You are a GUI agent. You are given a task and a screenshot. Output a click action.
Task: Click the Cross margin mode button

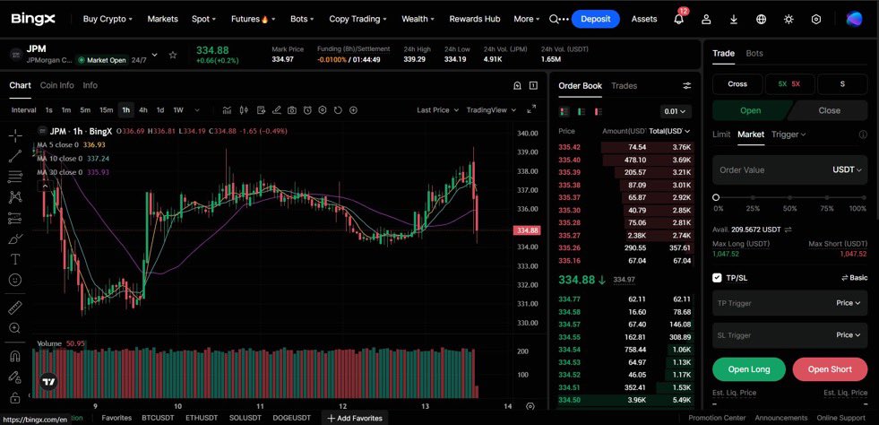pyautogui.click(x=737, y=84)
